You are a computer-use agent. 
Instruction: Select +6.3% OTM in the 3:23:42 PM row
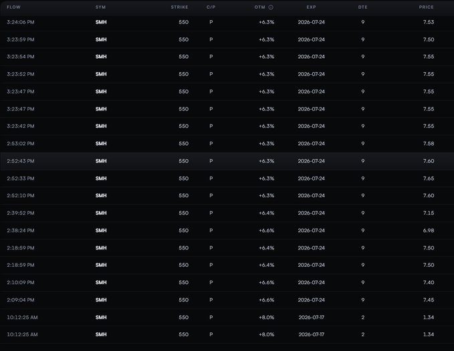(x=266, y=126)
